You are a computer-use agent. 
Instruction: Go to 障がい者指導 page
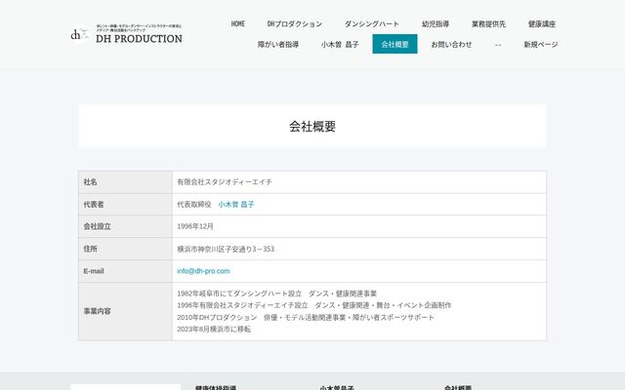pyautogui.click(x=278, y=44)
